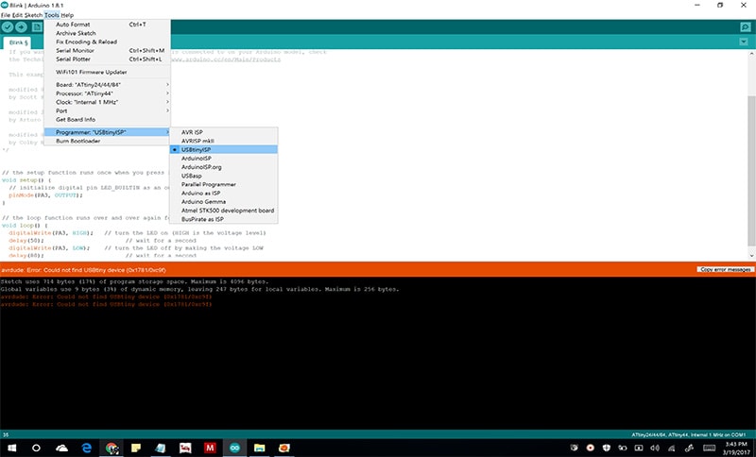Viewport: 756px width, 457px height.
Task: Open the File menu
Action: click(6, 15)
